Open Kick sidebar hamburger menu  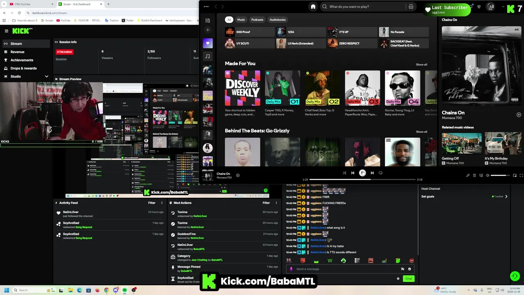tap(6, 31)
